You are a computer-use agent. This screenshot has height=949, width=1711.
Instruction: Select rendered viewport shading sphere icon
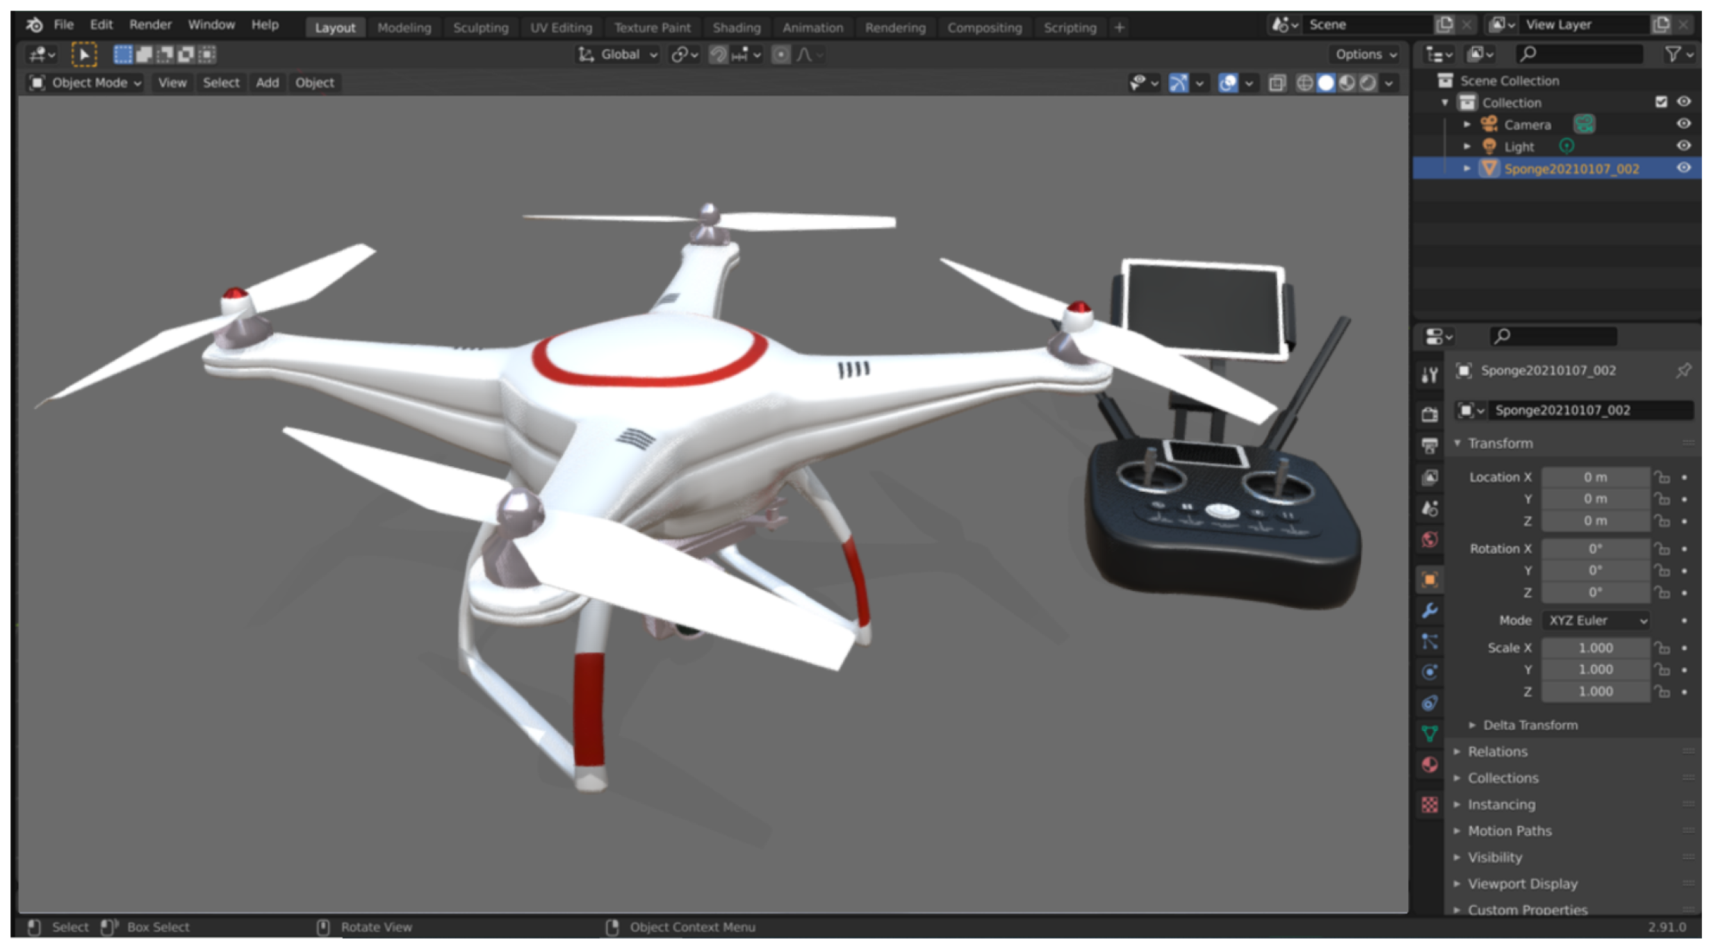[1368, 83]
